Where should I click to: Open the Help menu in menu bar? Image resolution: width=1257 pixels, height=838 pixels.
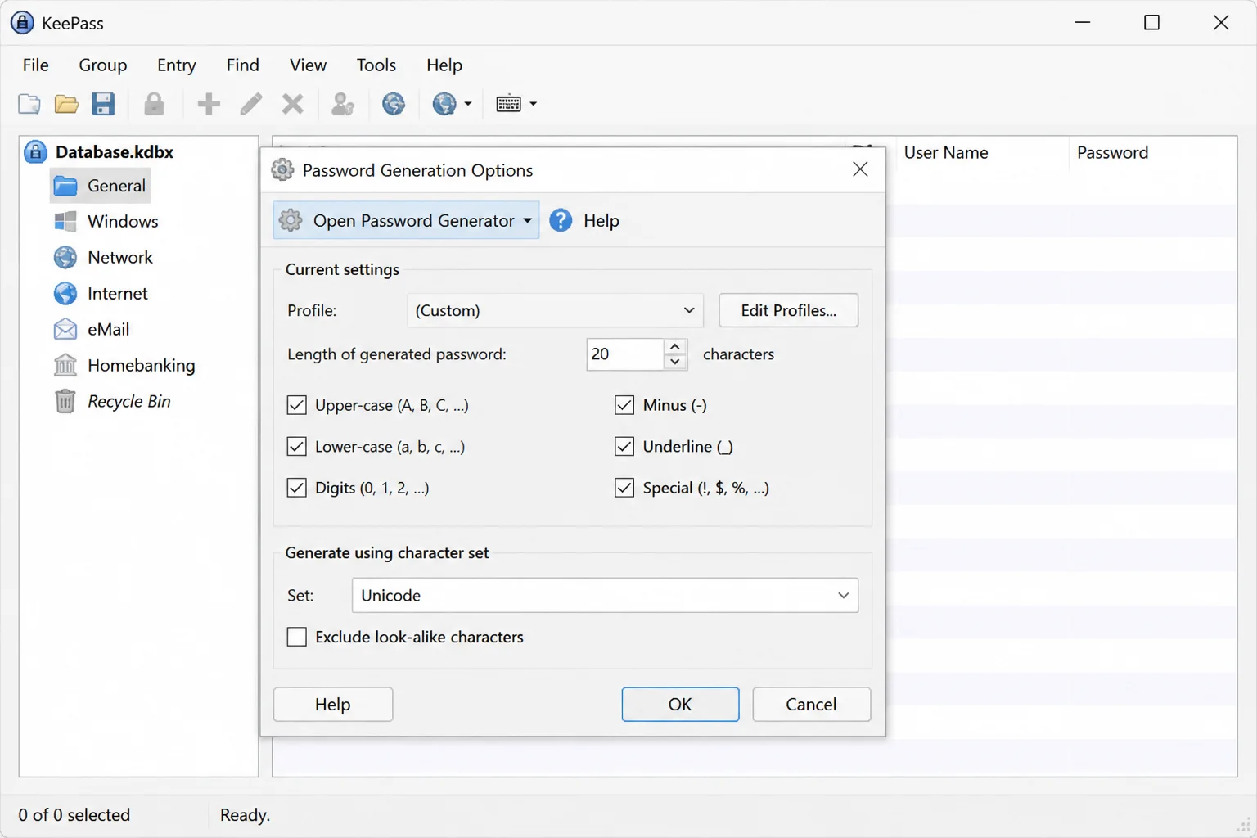(x=444, y=65)
